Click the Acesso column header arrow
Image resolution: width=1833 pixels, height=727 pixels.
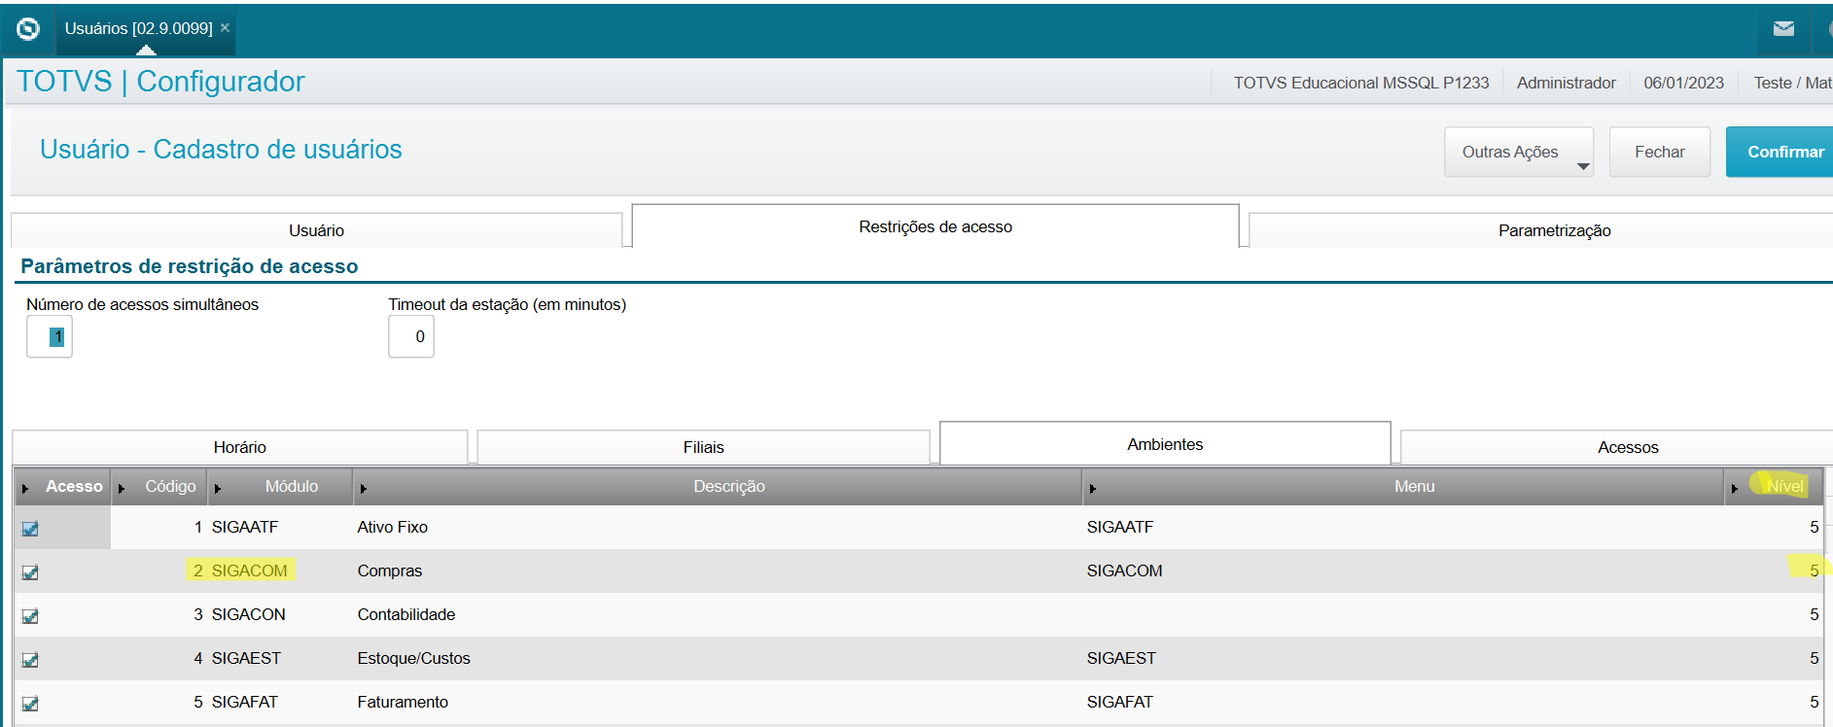[x=25, y=488]
